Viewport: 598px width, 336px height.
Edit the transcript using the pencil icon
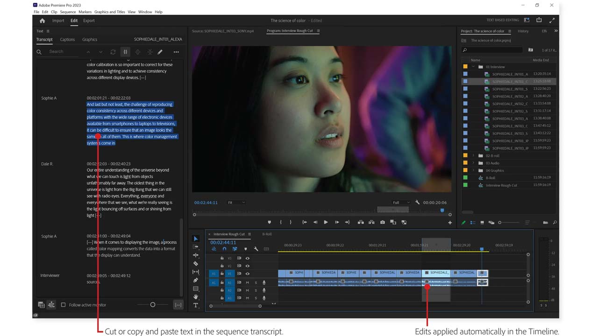click(160, 52)
